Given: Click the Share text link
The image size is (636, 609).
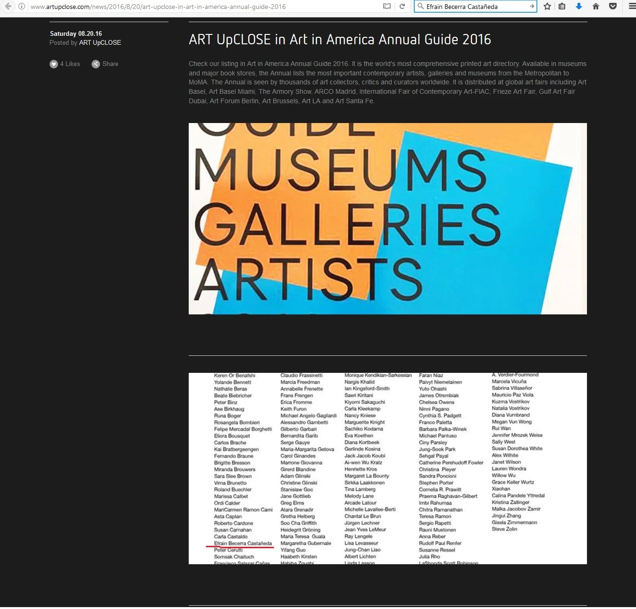Looking at the screenshot, I should click(x=110, y=64).
